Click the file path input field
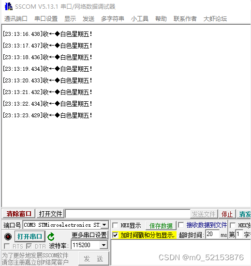 tap(128, 214)
